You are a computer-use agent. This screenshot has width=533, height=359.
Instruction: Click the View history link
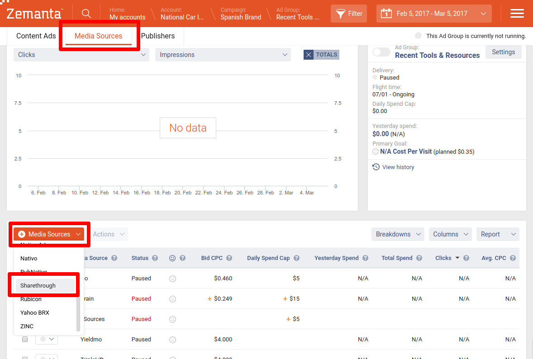[393, 167]
